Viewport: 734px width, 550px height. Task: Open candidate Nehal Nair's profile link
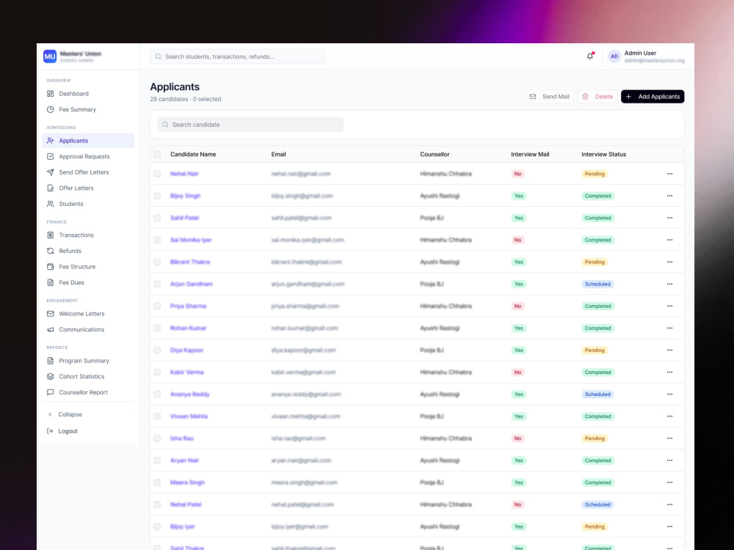(184, 174)
